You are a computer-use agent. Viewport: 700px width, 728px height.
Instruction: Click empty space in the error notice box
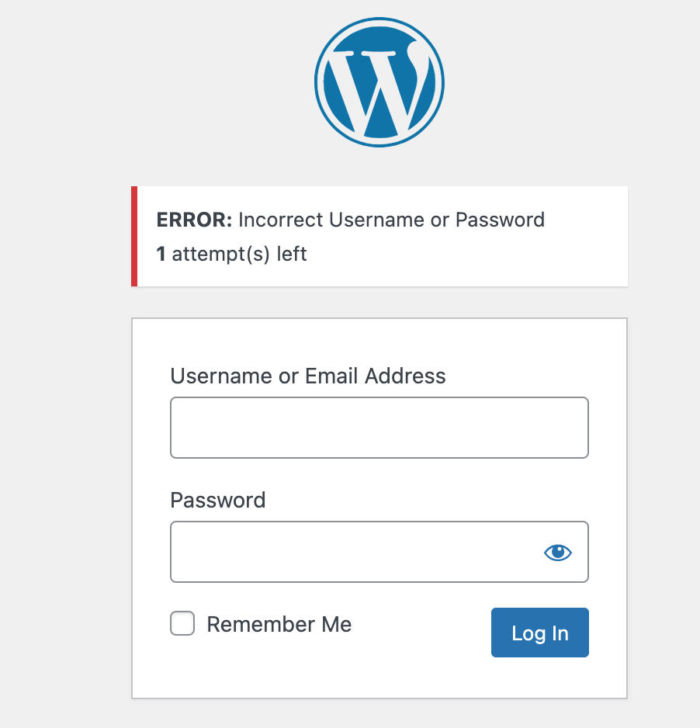pos(464,260)
